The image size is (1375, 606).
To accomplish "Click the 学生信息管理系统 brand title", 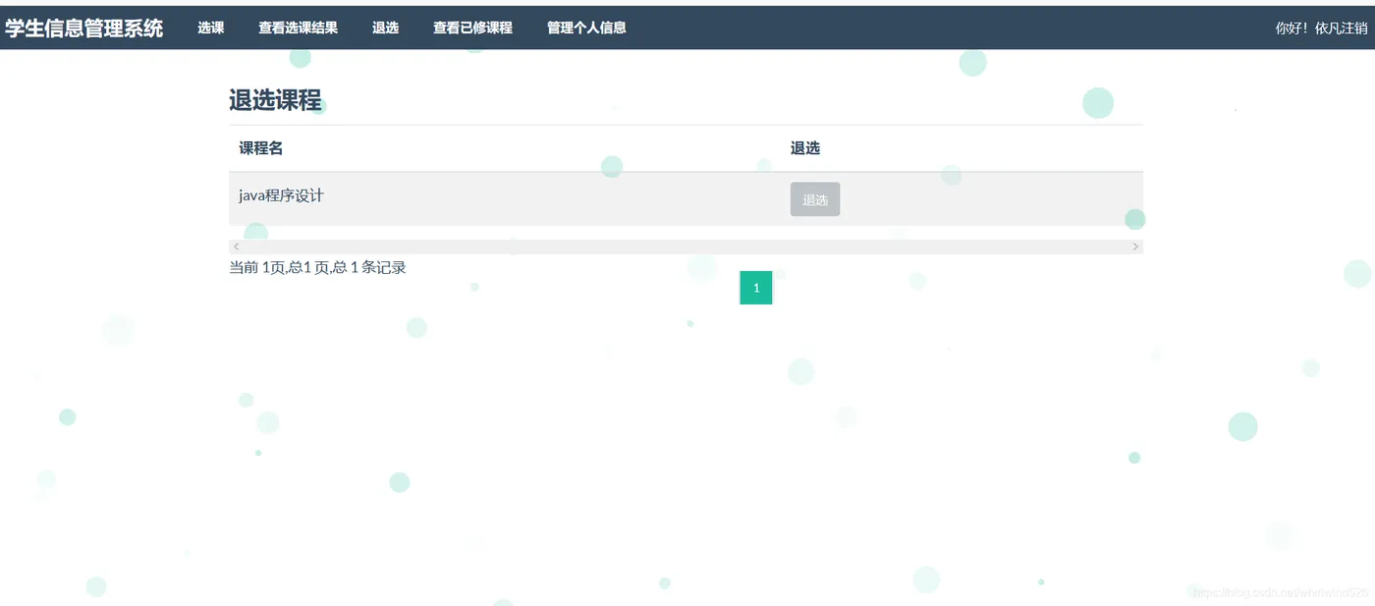I will (84, 28).
